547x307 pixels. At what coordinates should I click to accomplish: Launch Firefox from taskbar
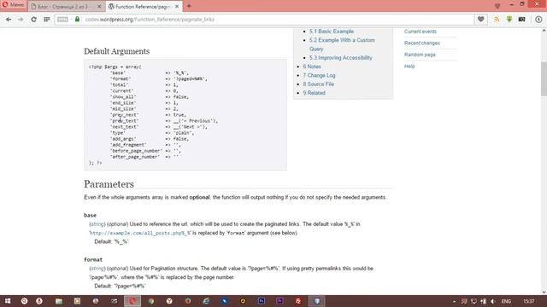[188, 301]
